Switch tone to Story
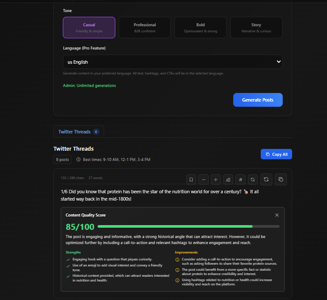Screen dimensions: 327x300 256,28
